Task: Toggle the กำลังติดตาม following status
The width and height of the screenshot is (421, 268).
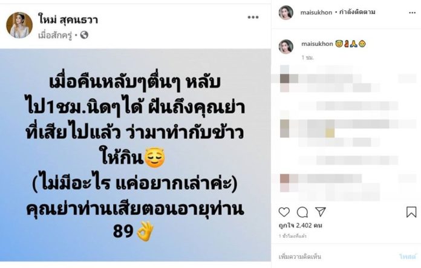Action: [x=357, y=12]
